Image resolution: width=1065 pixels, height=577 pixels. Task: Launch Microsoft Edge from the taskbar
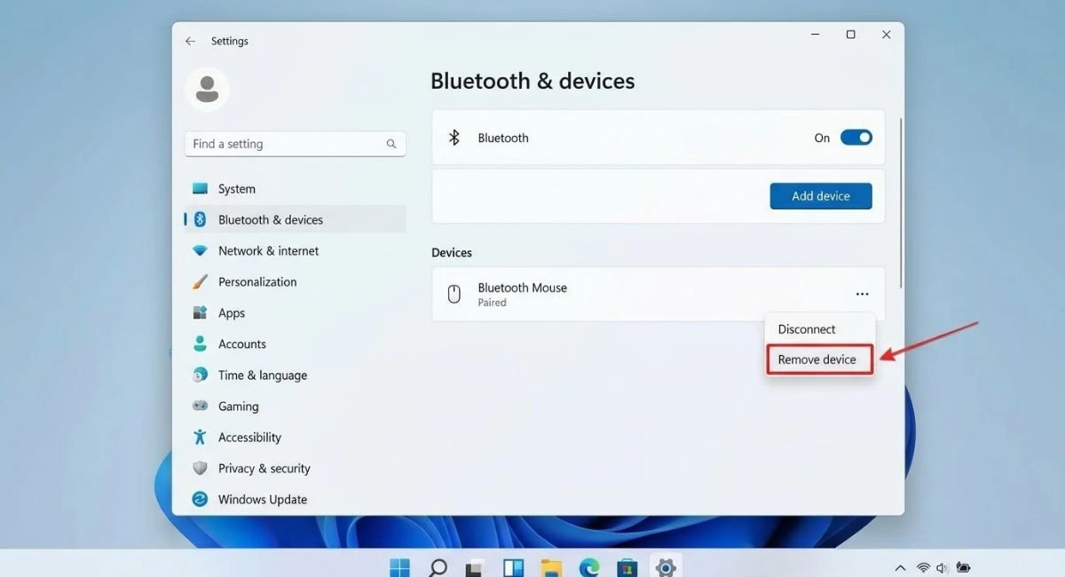point(589,567)
